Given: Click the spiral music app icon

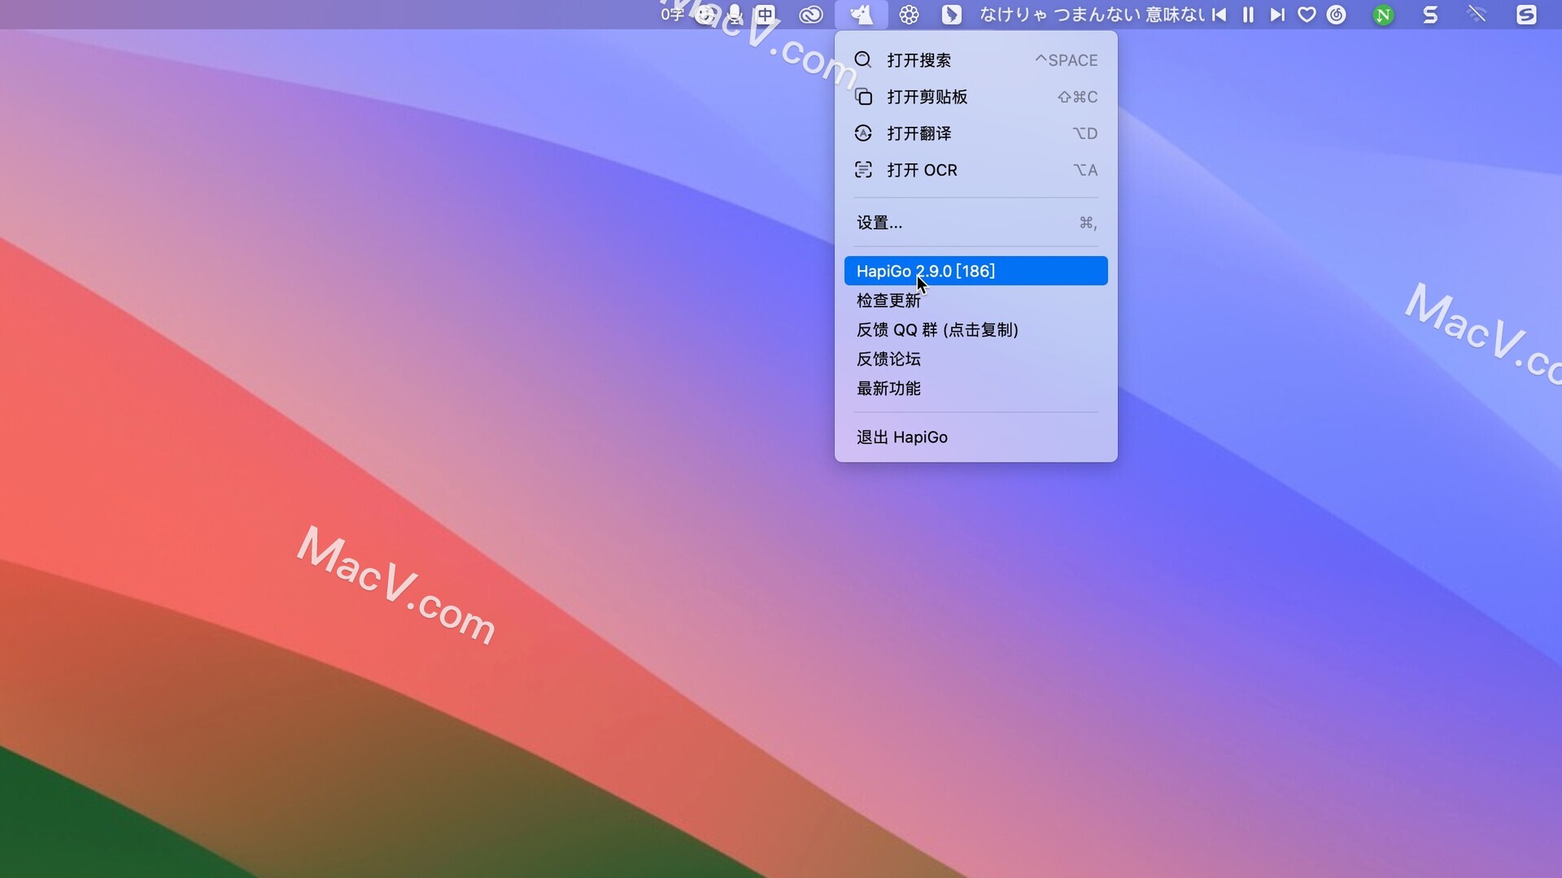Looking at the screenshot, I should pos(1336,15).
